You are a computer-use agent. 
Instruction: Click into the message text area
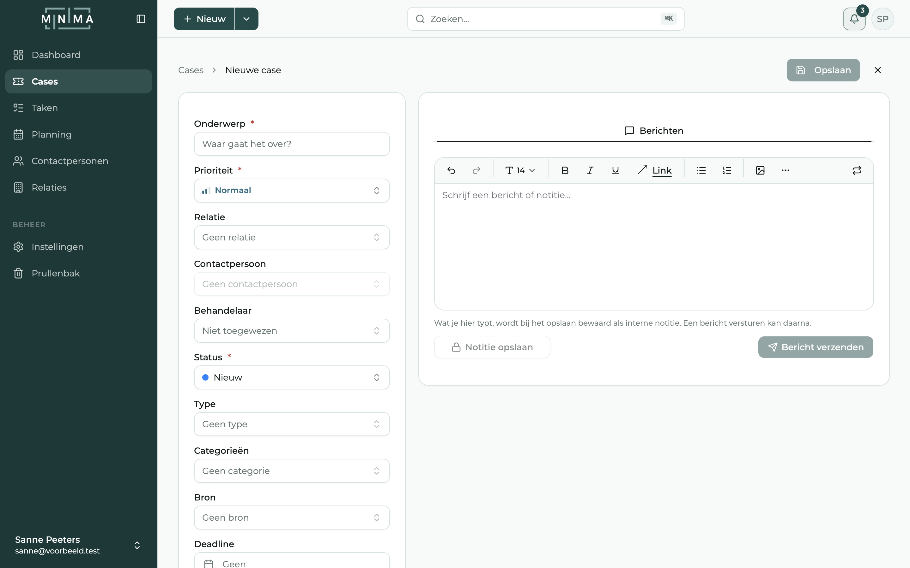click(x=653, y=246)
